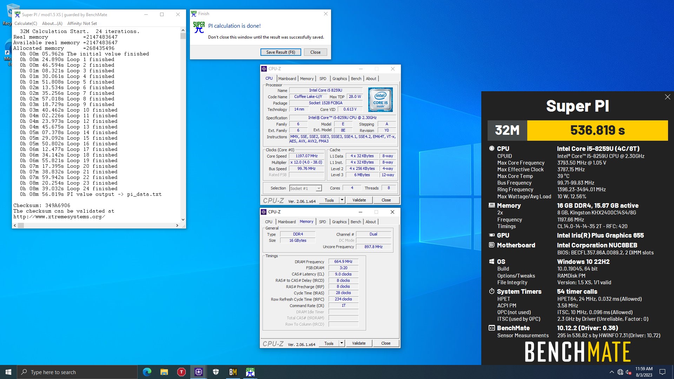Click Memory icon in BenchMate panel
The height and width of the screenshot is (379, 674).
(x=491, y=205)
